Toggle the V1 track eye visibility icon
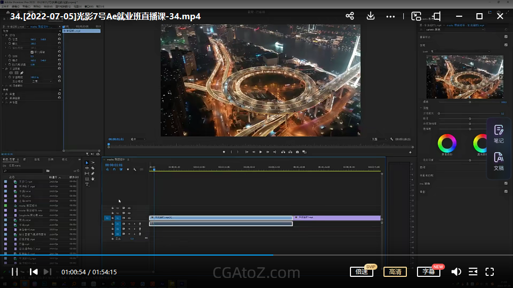 pyautogui.click(x=129, y=218)
